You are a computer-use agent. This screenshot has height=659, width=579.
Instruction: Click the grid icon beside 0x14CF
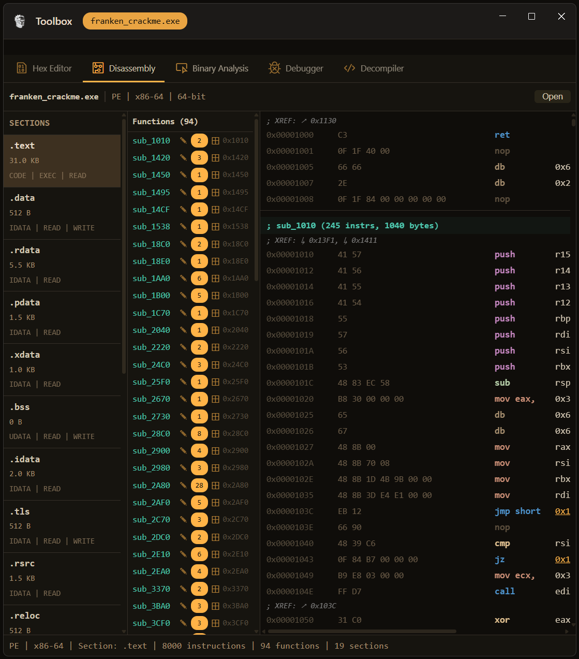pos(216,209)
